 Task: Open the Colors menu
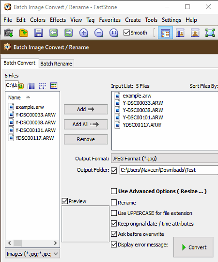click(38, 20)
